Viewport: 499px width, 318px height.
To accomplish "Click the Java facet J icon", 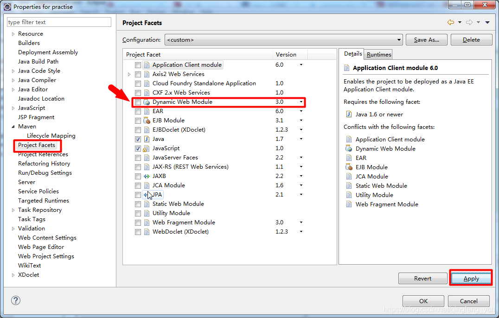I will [x=147, y=139].
